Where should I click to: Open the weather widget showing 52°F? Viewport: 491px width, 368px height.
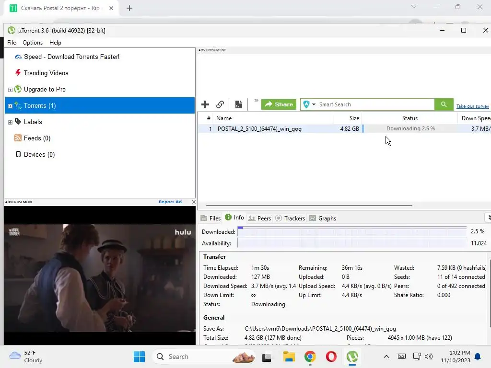coord(26,356)
